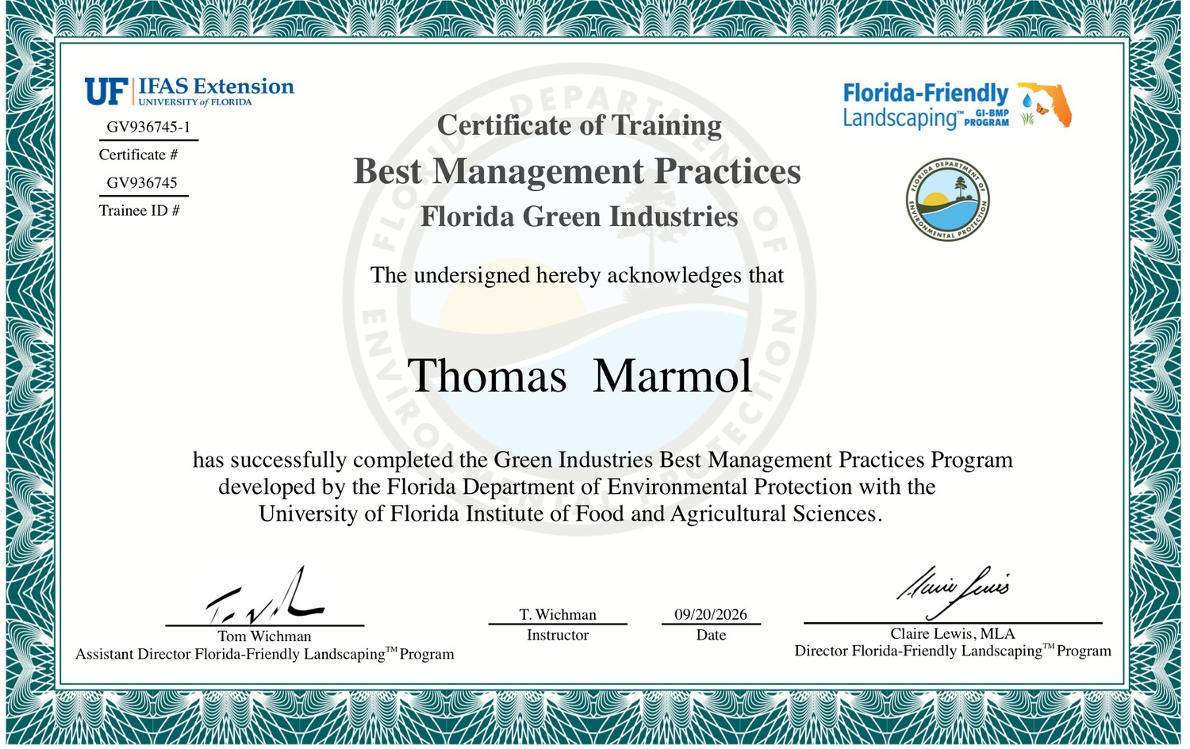Click the Department of Environmental Protection round seal
The image size is (1190, 749).
[x=948, y=201]
